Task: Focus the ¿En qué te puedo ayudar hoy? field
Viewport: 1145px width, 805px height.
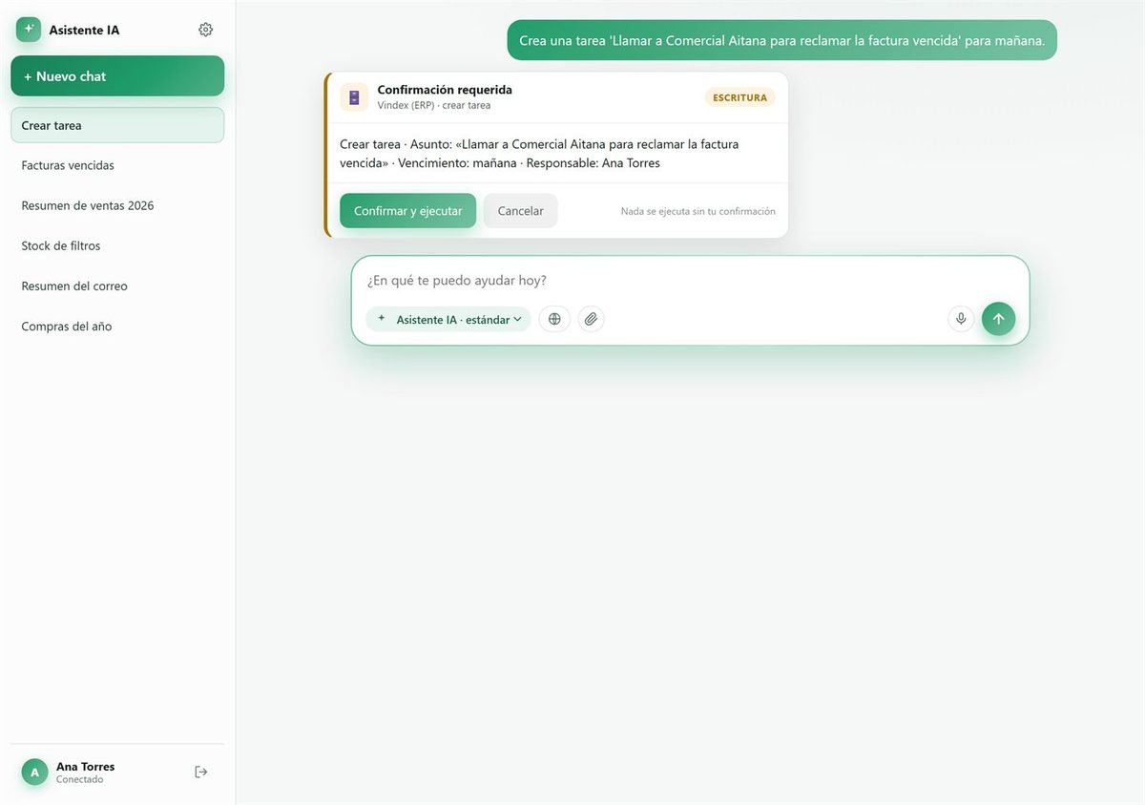Action: [x=690, y=281]
